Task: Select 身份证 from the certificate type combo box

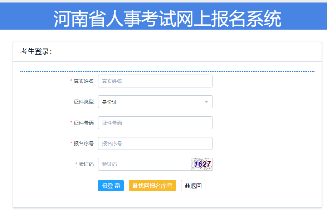Action: [156, 102]
